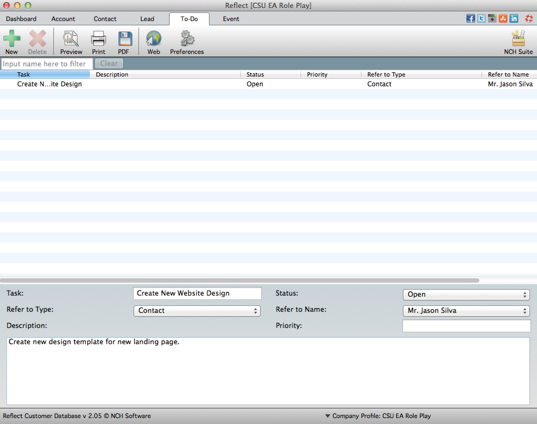
Task: Click the horizontal scrollbar of task list
Action: pos(239,281)
